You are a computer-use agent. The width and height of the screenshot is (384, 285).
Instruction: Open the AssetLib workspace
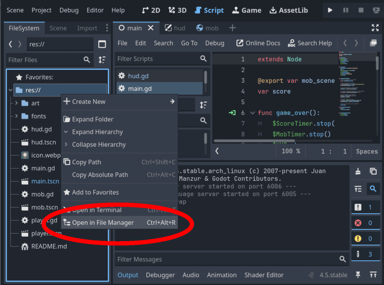(x=288, y=10)
